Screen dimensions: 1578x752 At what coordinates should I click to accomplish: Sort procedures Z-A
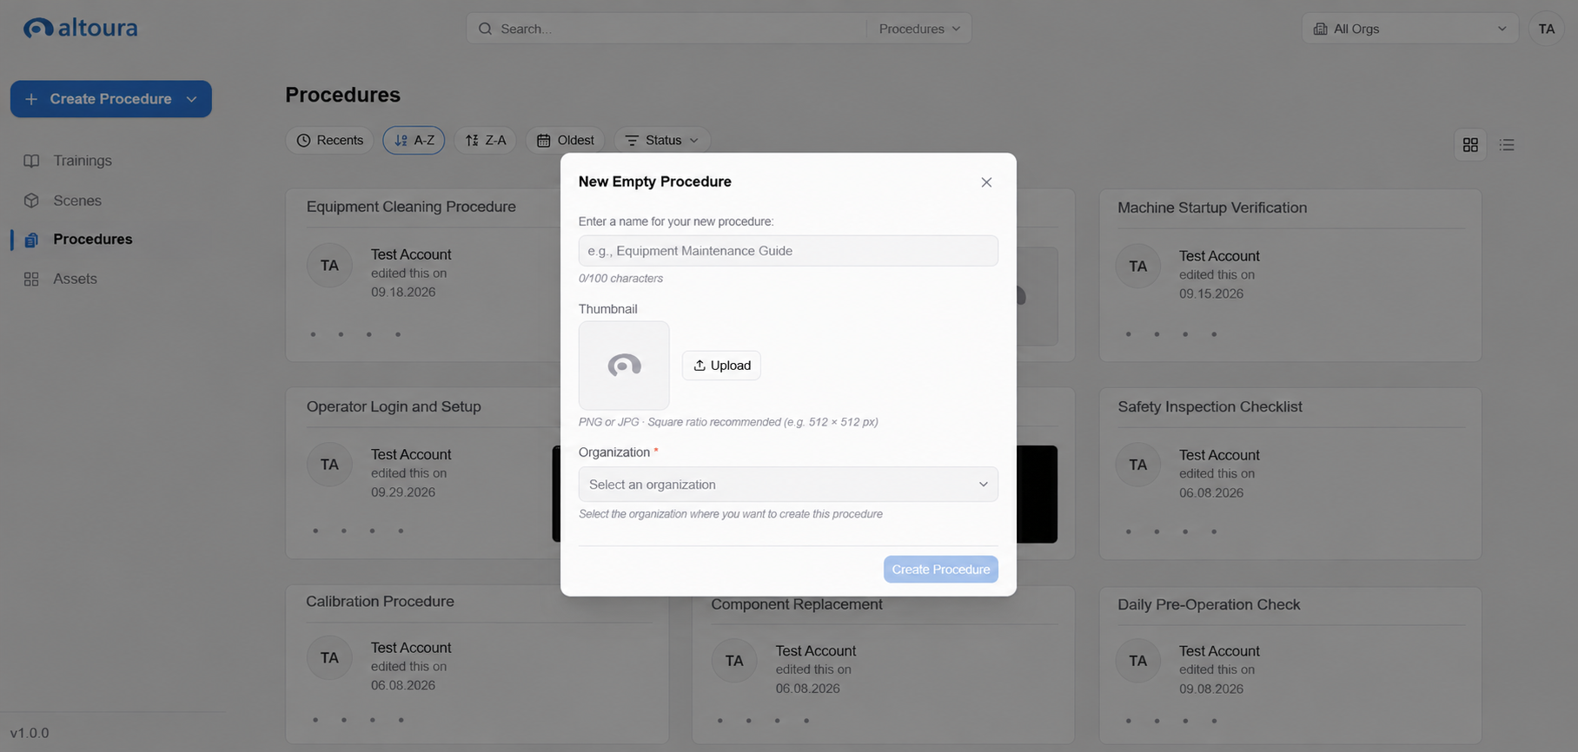486,141
